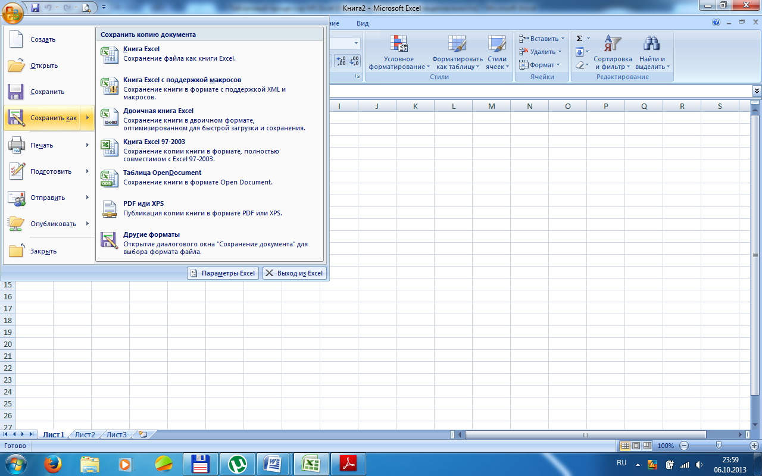Open Найти и выделить binoculars menu
Image resolution: width=762 pixels, height=476 pixels.
click(x=652, y=52)
